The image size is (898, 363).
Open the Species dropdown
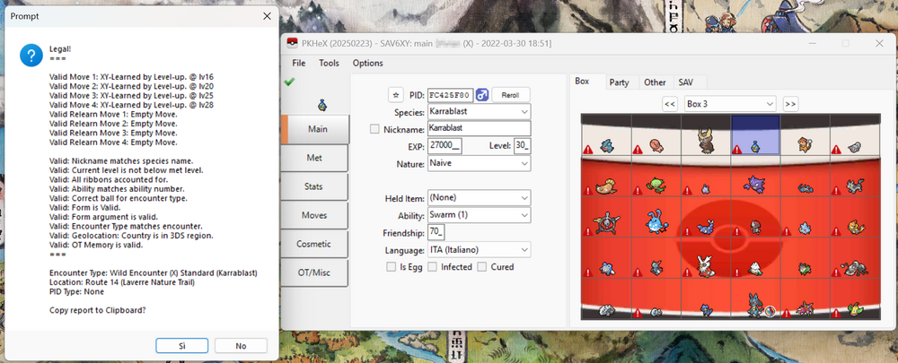(x=524, y=112)
